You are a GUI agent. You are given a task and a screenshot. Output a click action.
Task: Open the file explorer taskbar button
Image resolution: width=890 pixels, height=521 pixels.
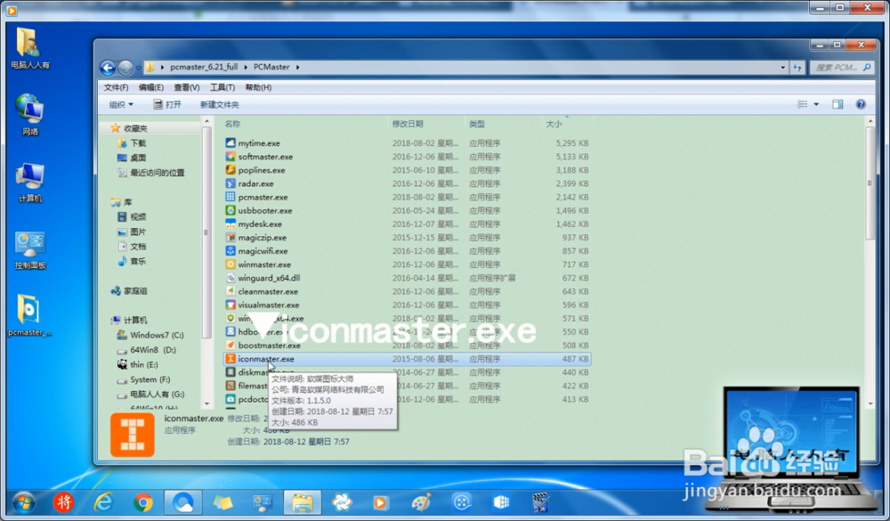point(302,503)
